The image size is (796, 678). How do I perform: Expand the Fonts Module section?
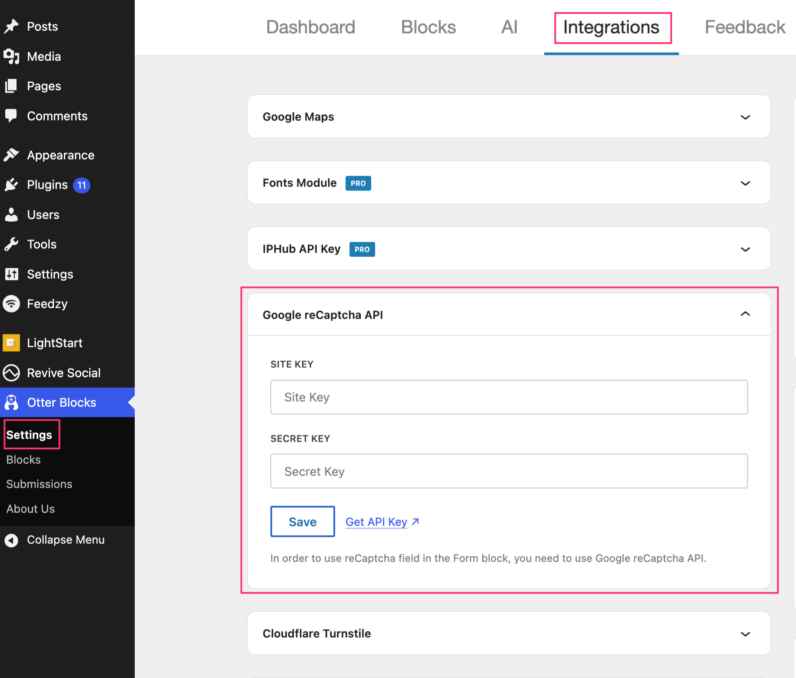point(745,183)
